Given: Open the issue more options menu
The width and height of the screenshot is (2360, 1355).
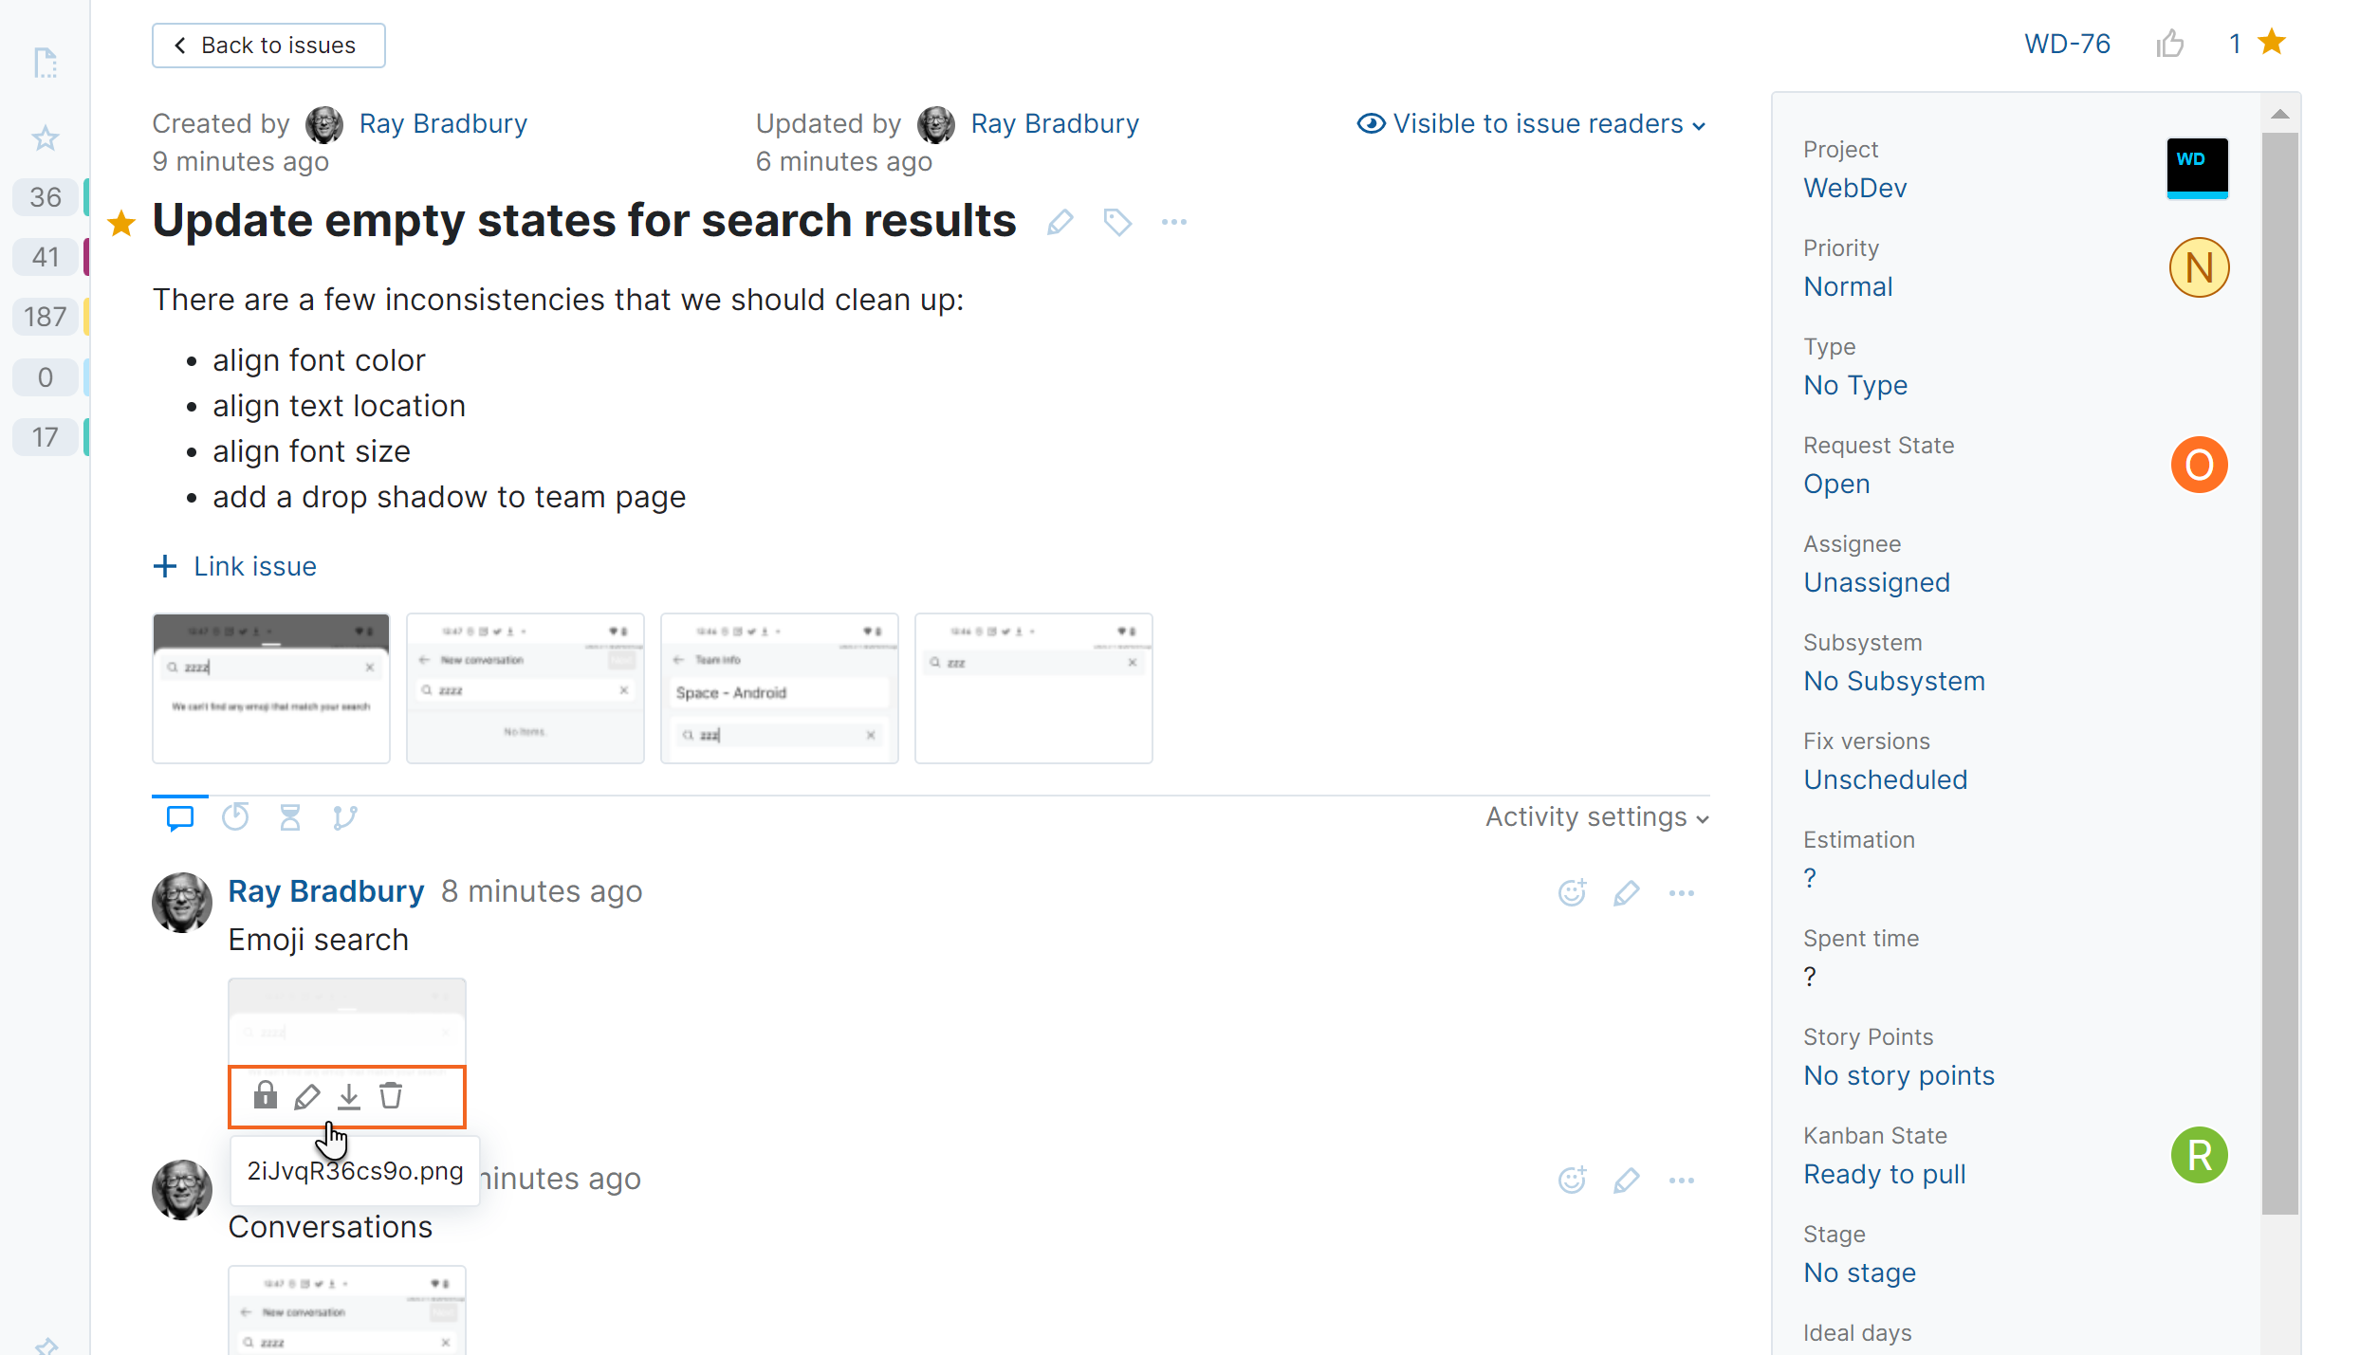Looking at the screenshot, I should click(1173, 222).
